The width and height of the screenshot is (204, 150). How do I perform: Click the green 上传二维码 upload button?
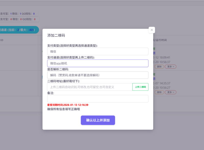[140, 87]
